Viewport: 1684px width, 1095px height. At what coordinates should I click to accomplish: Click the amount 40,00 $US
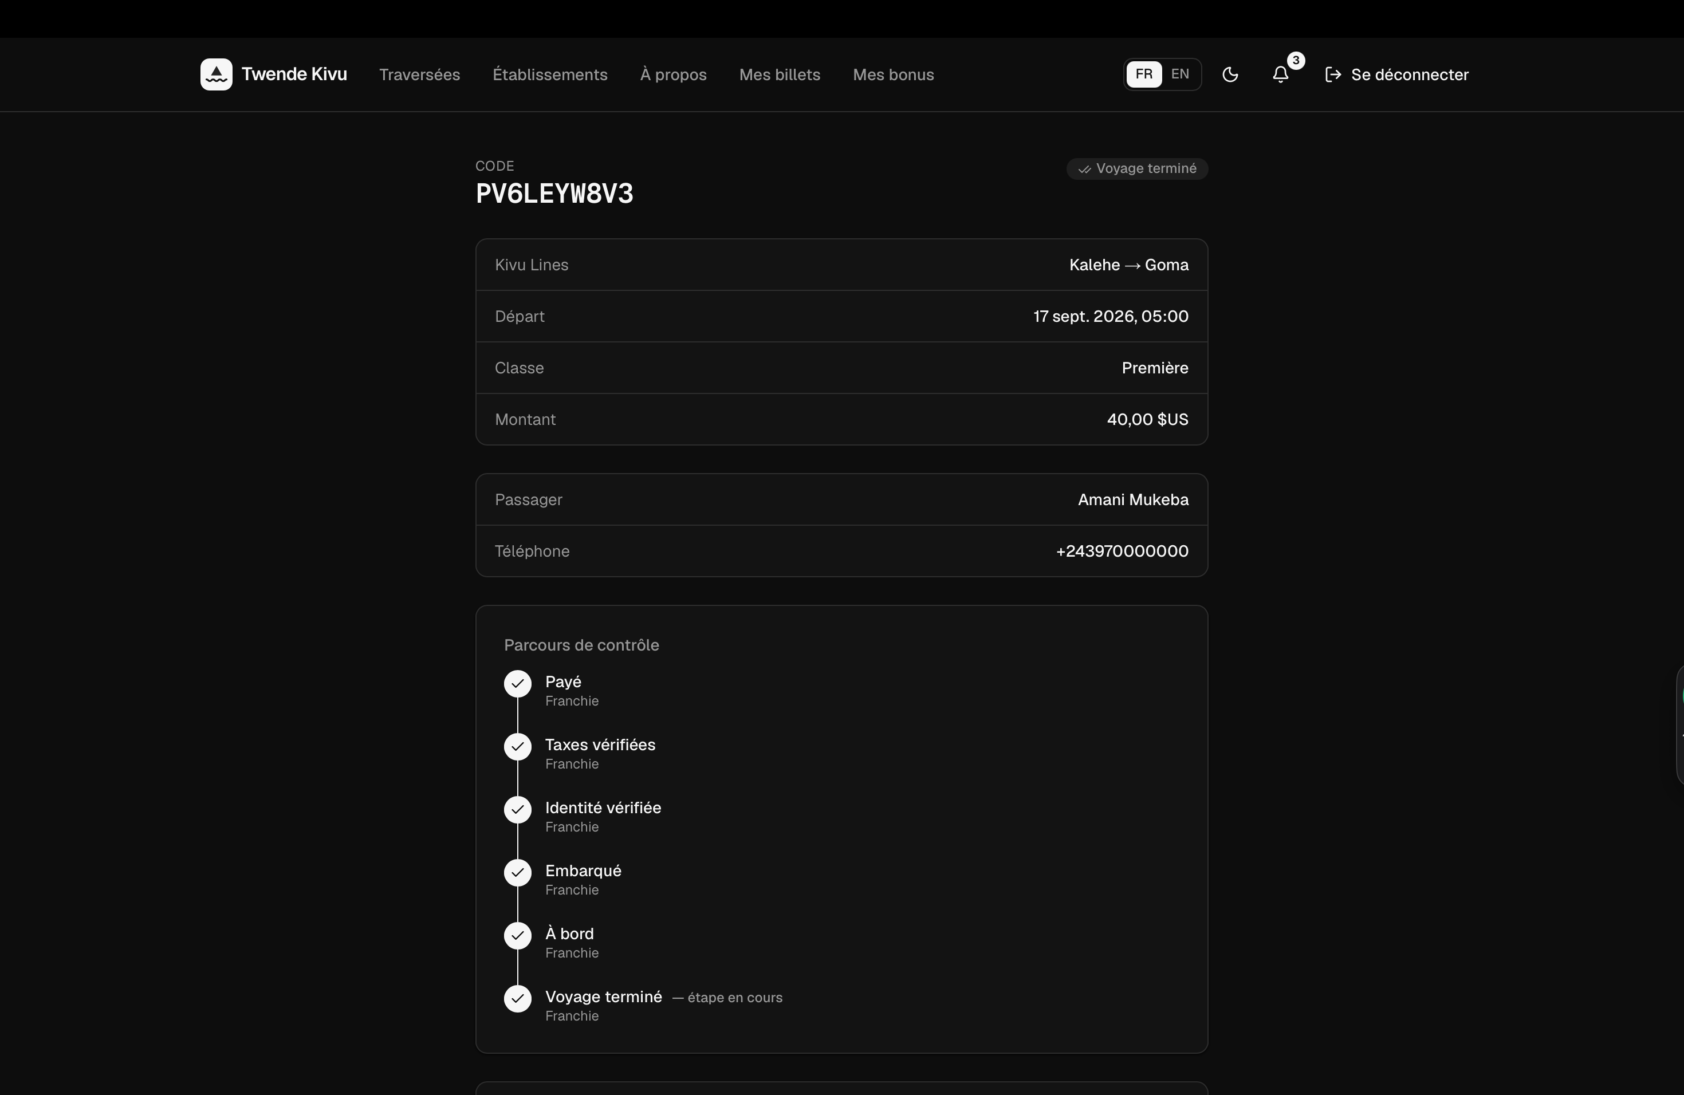(x=1148, y=419)
